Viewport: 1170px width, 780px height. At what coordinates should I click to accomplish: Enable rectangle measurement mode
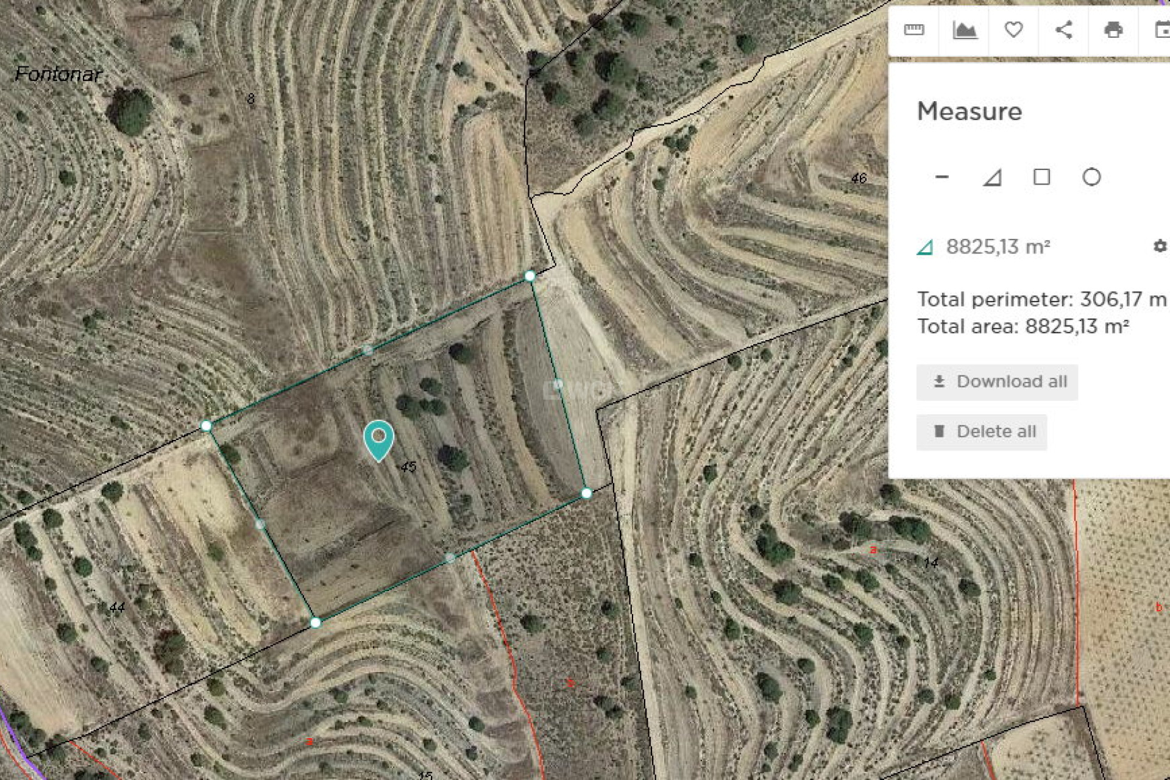tap(1043, 177)
